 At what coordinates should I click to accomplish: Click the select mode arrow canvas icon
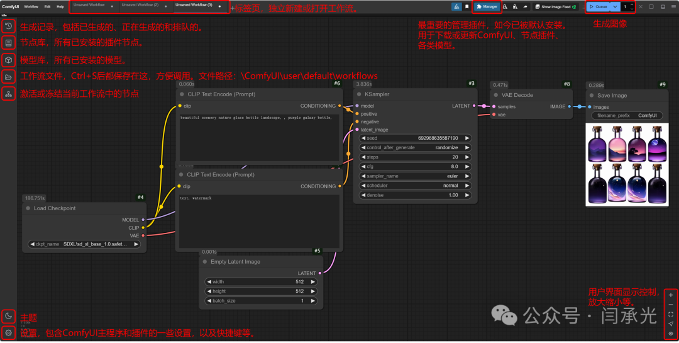(671, 323)
